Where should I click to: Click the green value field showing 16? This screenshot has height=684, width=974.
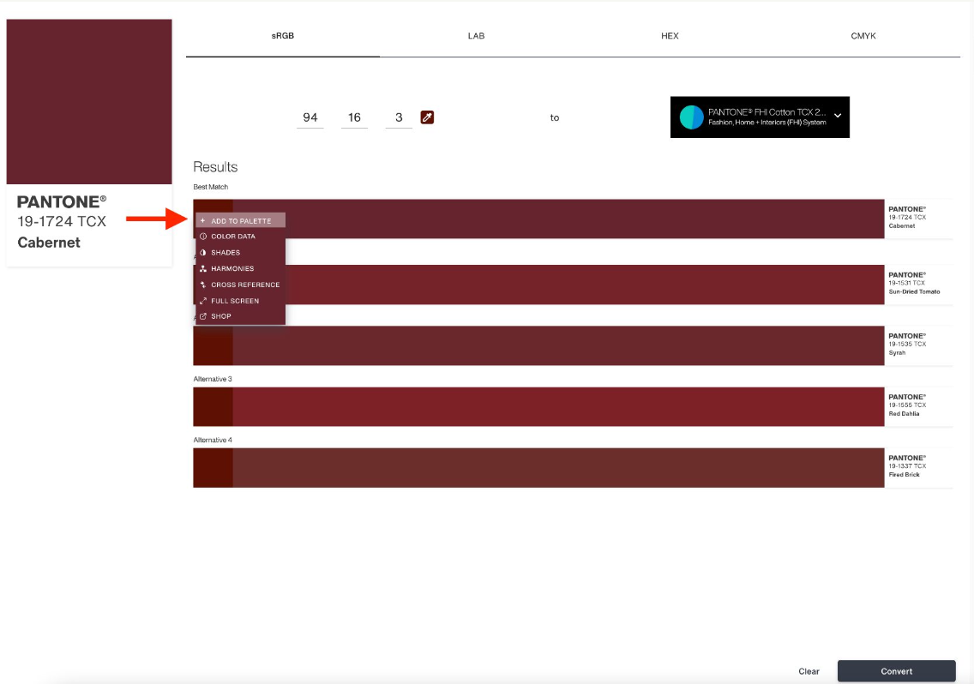(354, 118)
